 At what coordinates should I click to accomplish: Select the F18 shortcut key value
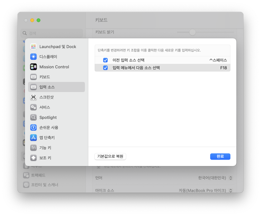click(x=223, y=68)
